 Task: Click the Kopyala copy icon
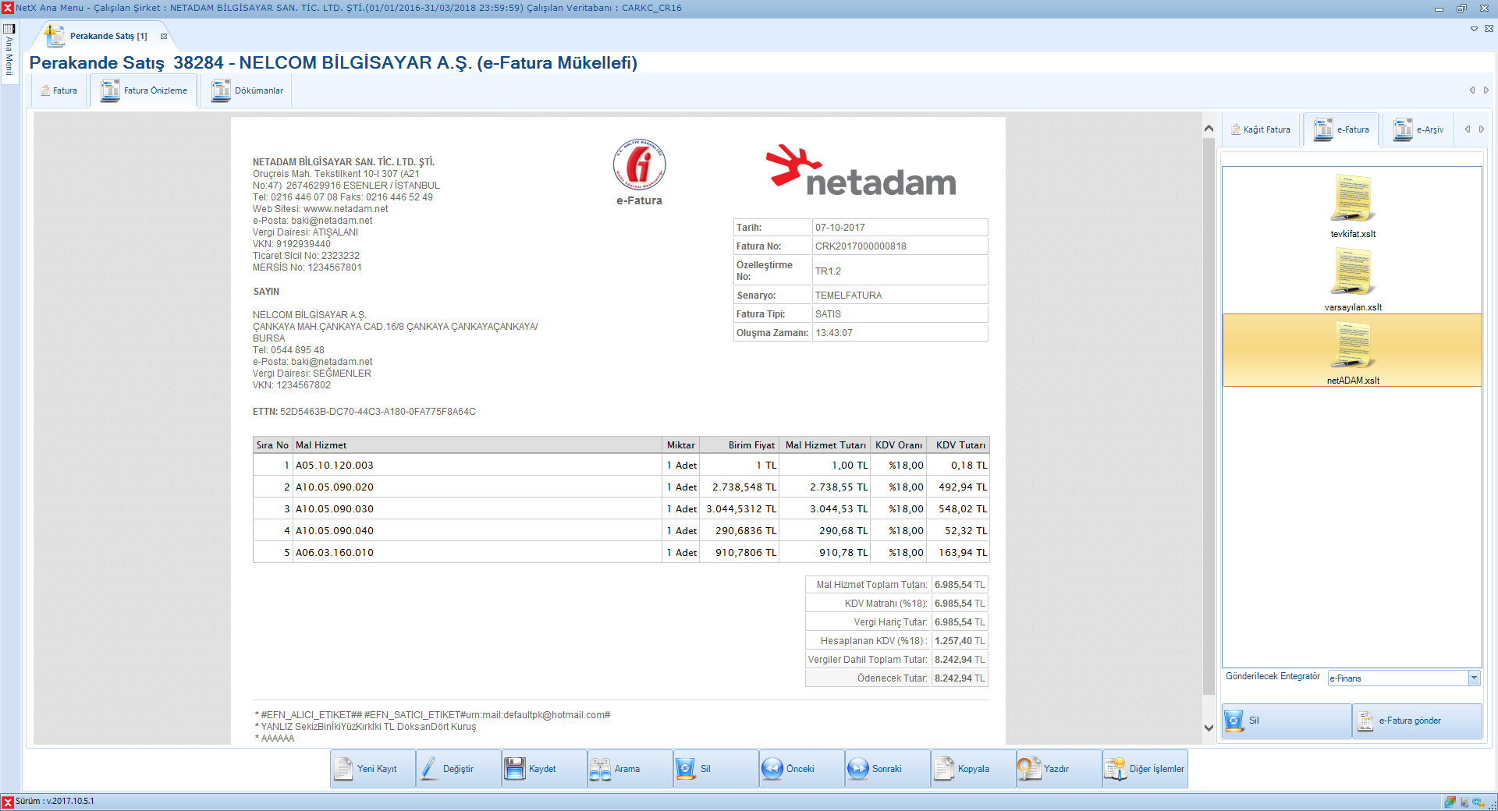(943, 769)
